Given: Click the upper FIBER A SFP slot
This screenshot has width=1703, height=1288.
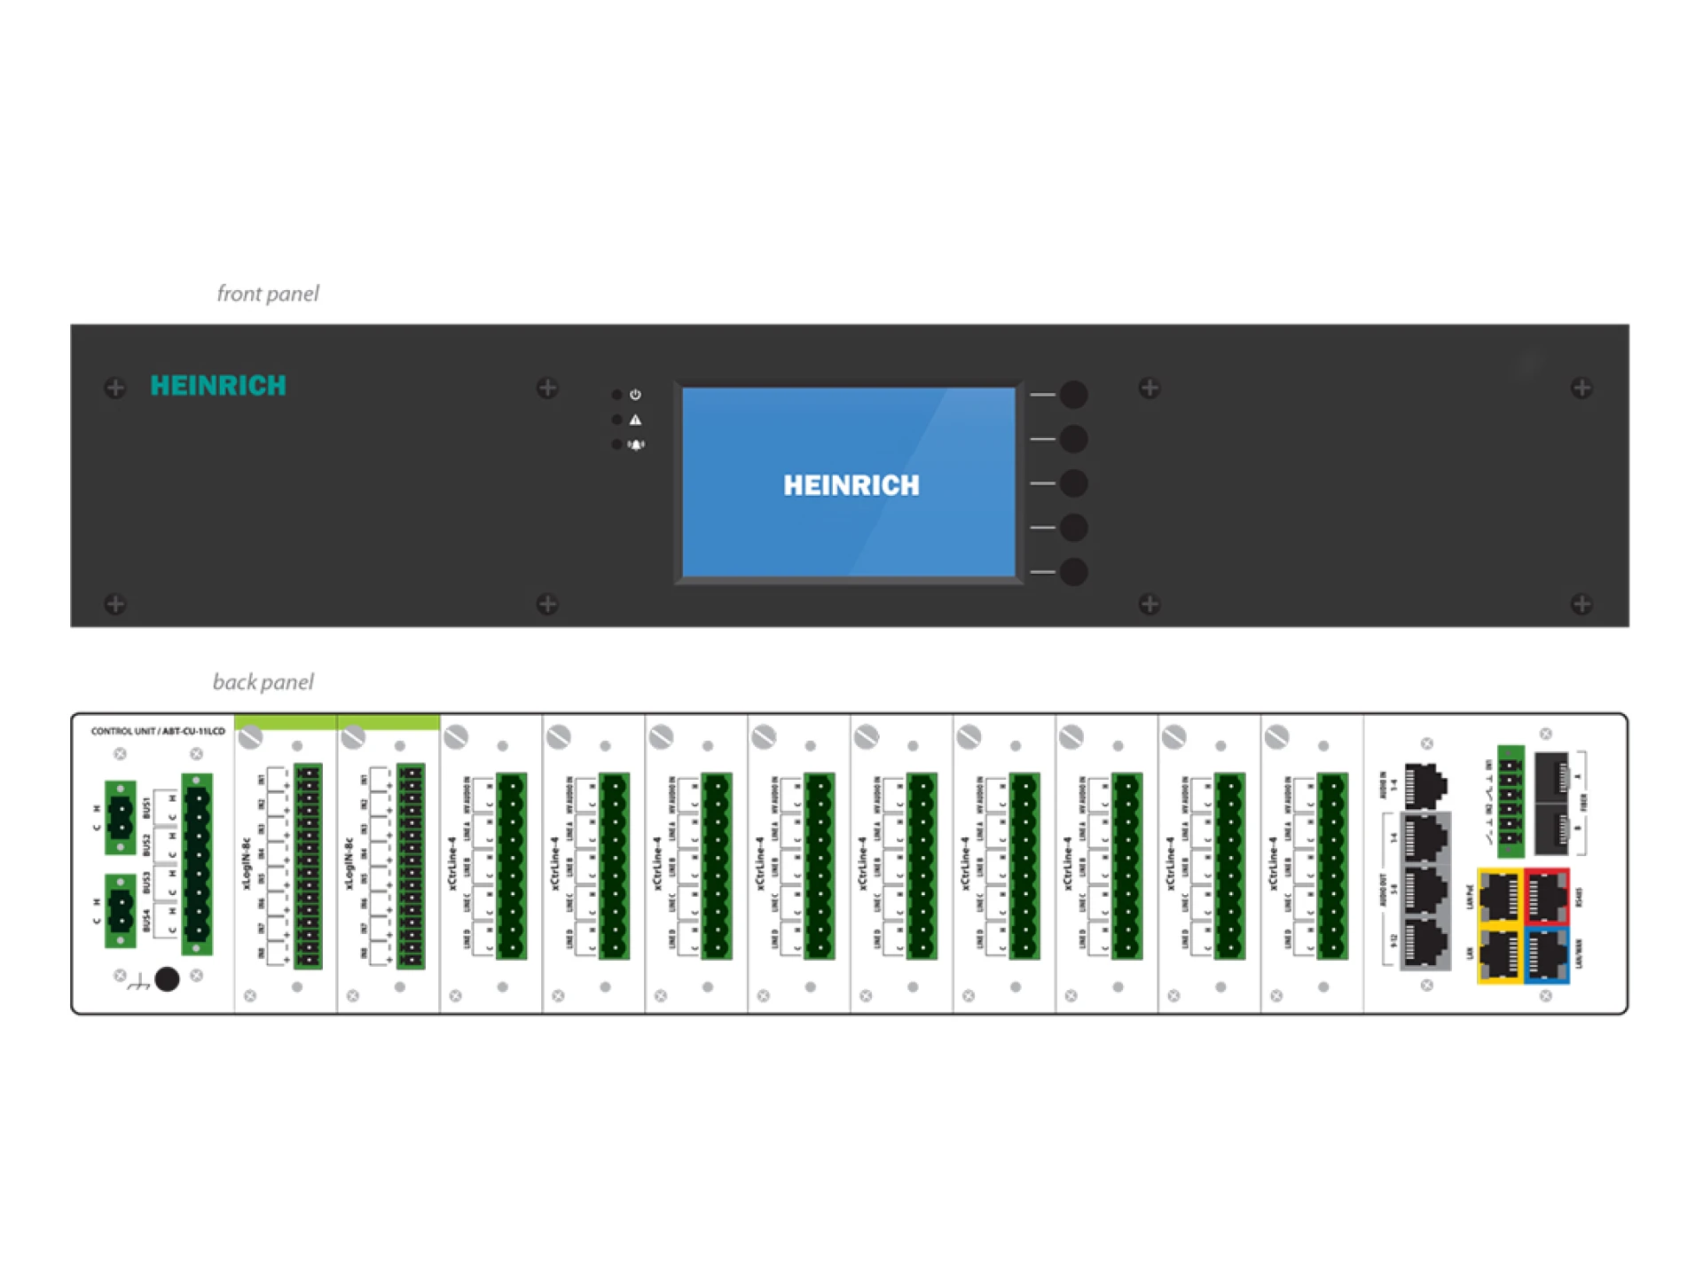Looking at the screenshot, I should click(x=1551, y=776).
